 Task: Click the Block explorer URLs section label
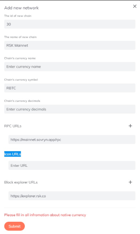21,182
